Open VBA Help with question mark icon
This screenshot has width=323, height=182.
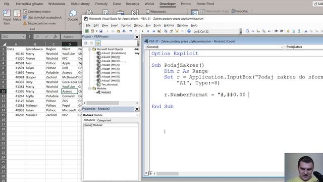pyautogui.click(x=189, y=31)
